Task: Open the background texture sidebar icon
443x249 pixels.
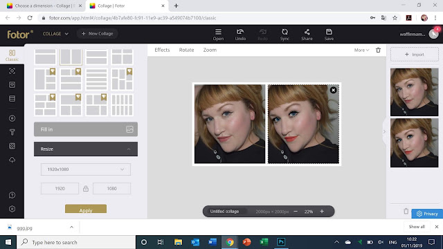Action: click(12, 146)
